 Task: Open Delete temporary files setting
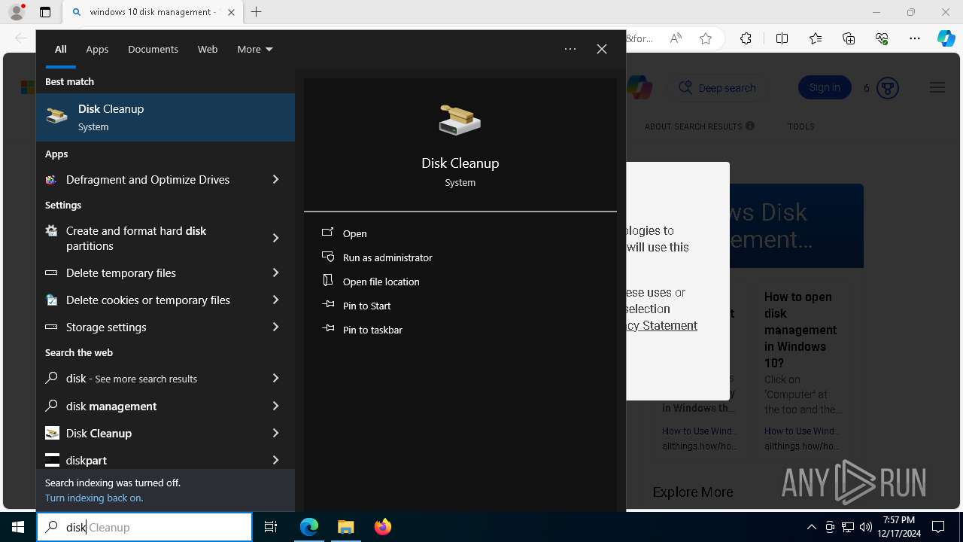coord(147,273)
